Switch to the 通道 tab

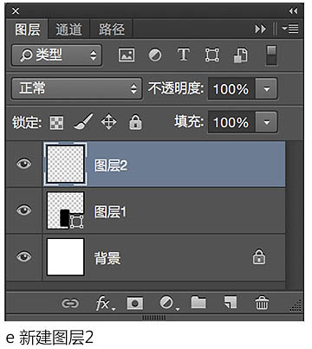pos(69,29)
